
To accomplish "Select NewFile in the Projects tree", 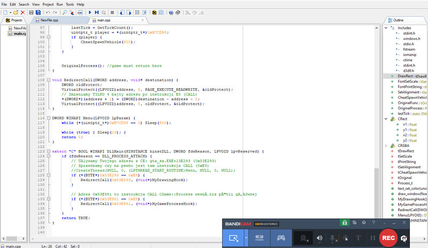I will 18,28.
